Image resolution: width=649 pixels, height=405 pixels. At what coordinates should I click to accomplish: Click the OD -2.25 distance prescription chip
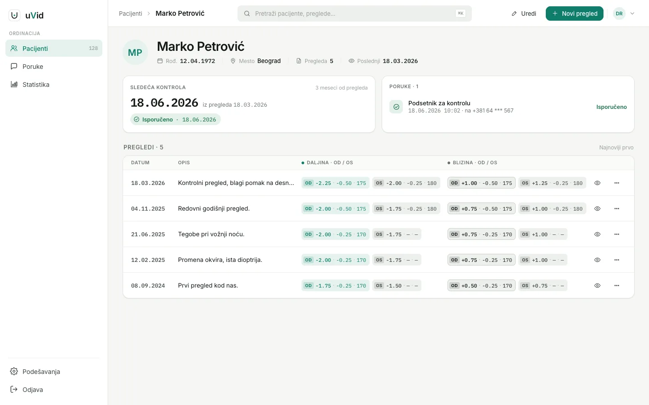click(335, 183)
